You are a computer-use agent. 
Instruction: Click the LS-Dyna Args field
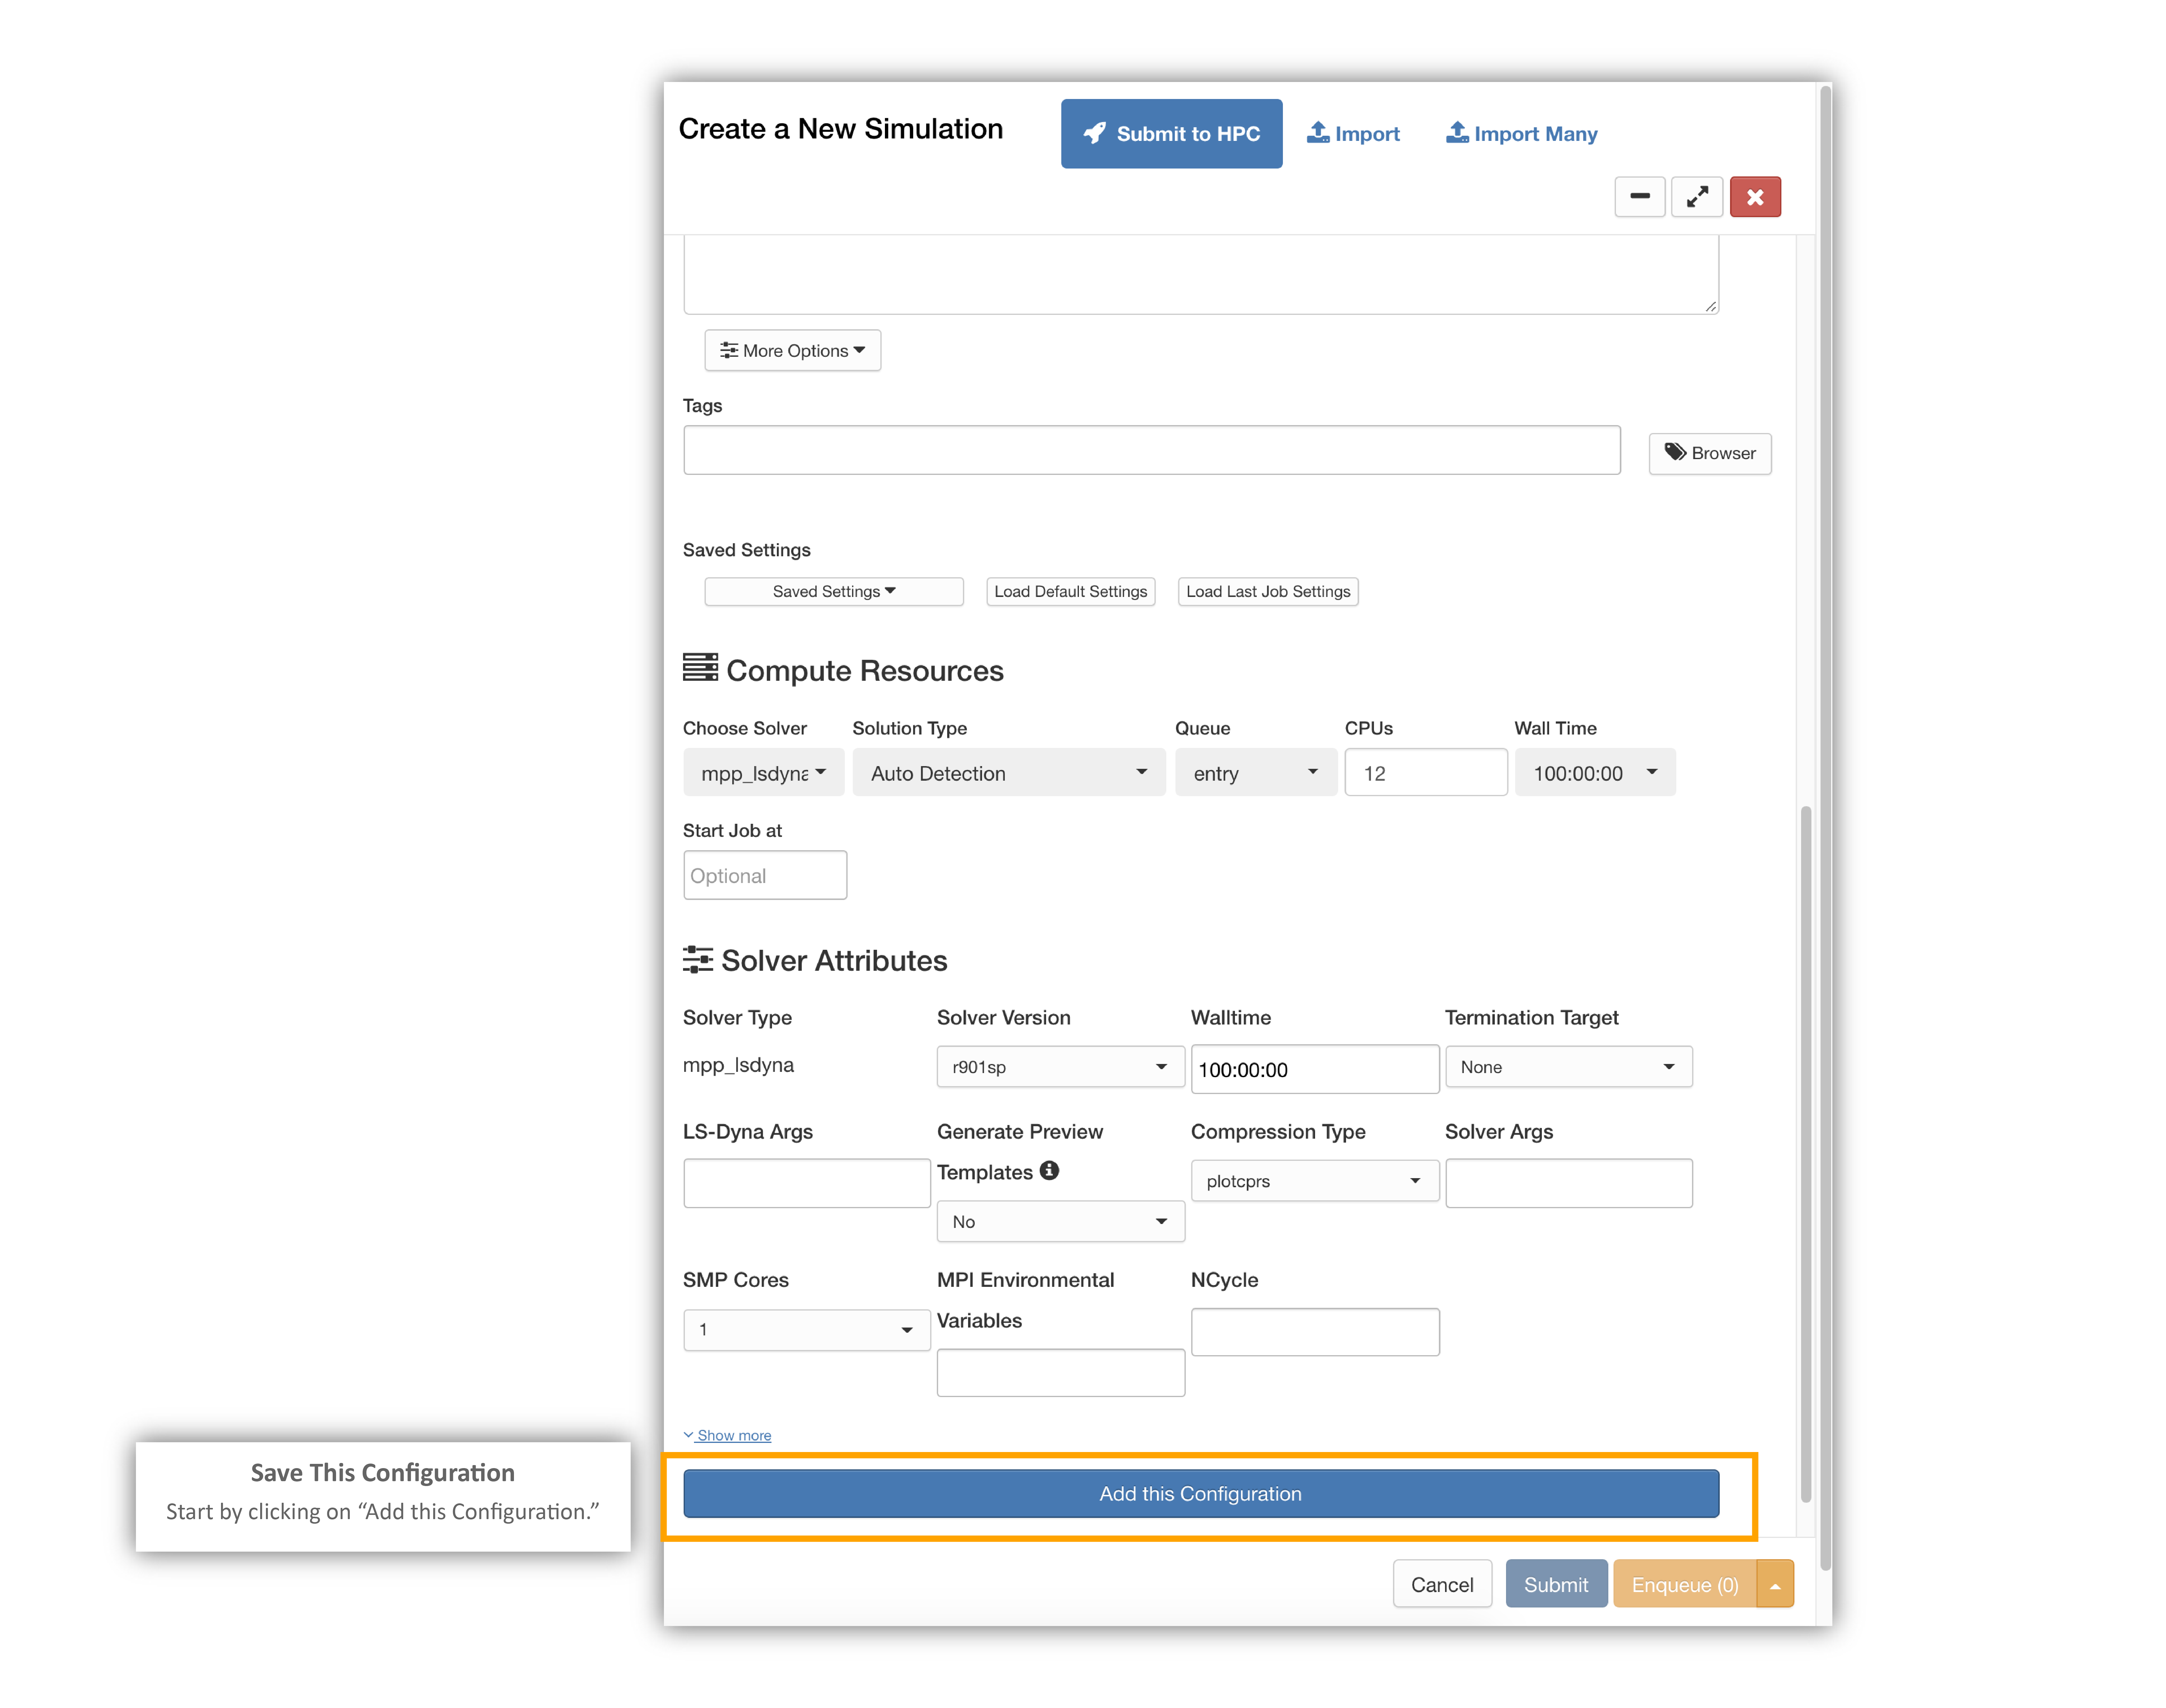point(807,1183)
